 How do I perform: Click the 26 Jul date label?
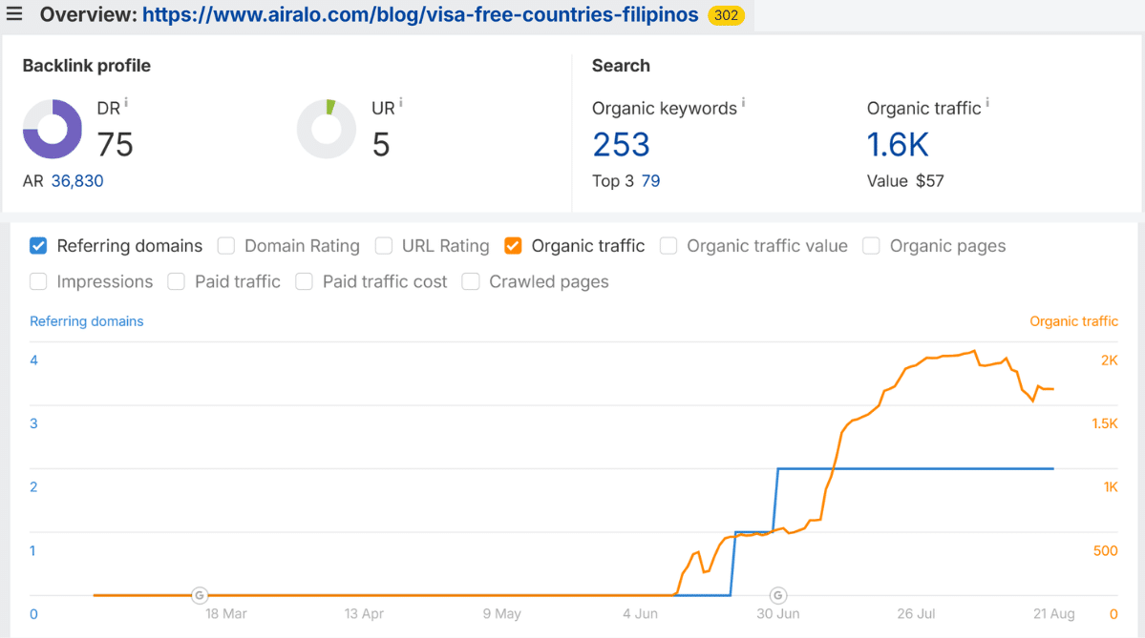(916, 614)
